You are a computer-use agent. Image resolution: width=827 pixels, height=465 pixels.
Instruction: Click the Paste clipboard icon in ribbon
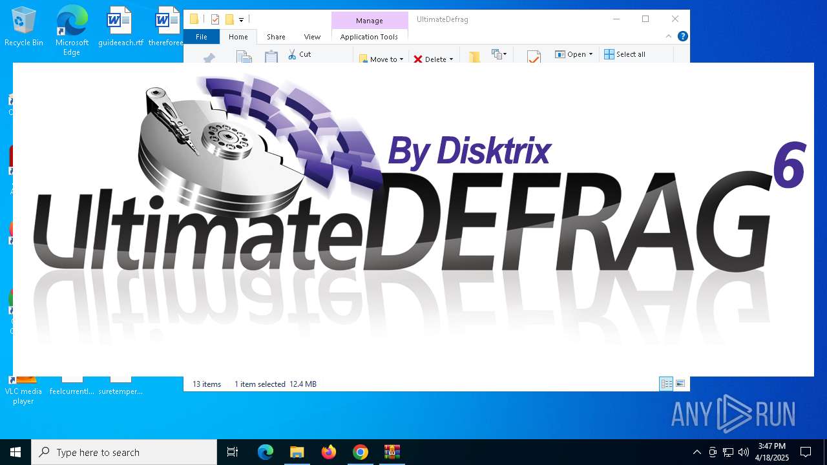pyautogui.click(x=271, y=57)
